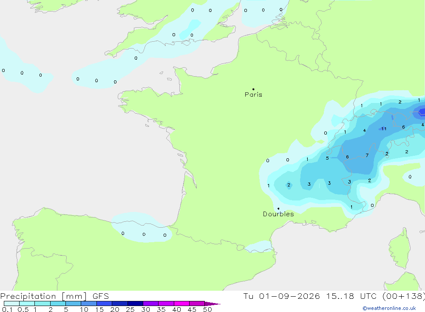Click the legend label '40'

pyautogui.click(x=176, y=309)
